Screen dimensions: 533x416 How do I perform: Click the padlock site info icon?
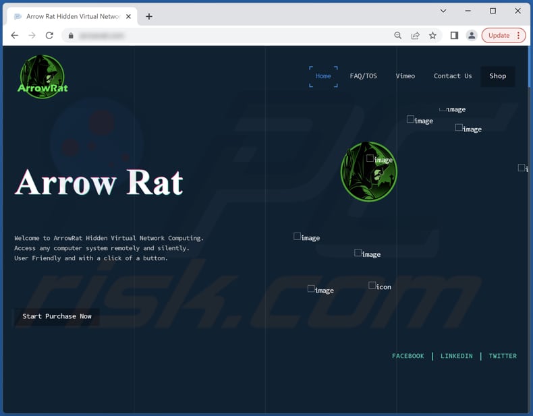click(x=71, y=36)
